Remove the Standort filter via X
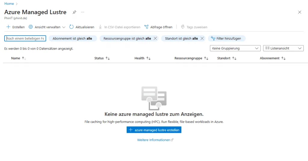The width and height of the screenshot is (308, 161). click(202, 38)
